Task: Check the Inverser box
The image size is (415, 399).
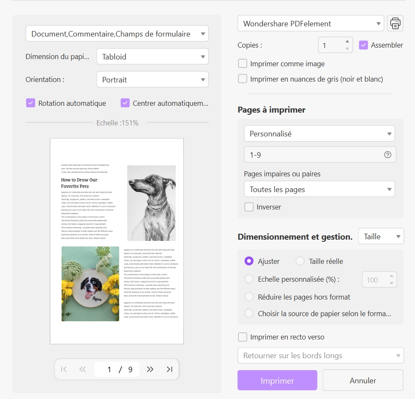Action: pos(249,207)
